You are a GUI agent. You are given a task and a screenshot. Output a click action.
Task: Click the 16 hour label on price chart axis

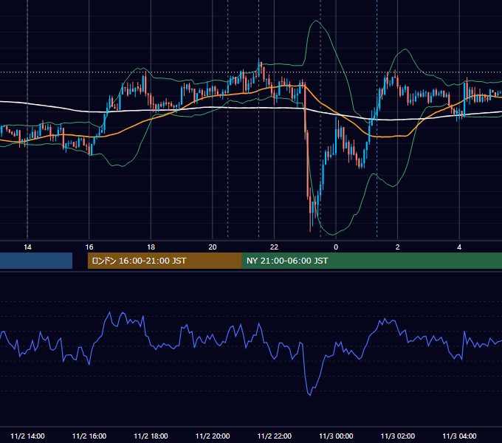(89, 247)
